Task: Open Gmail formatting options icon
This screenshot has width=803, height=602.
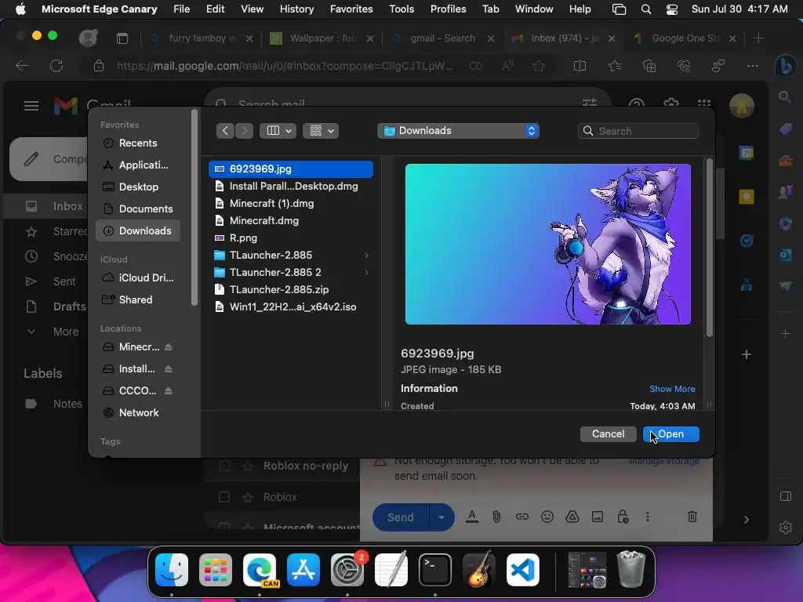Action: coord(472,517)
